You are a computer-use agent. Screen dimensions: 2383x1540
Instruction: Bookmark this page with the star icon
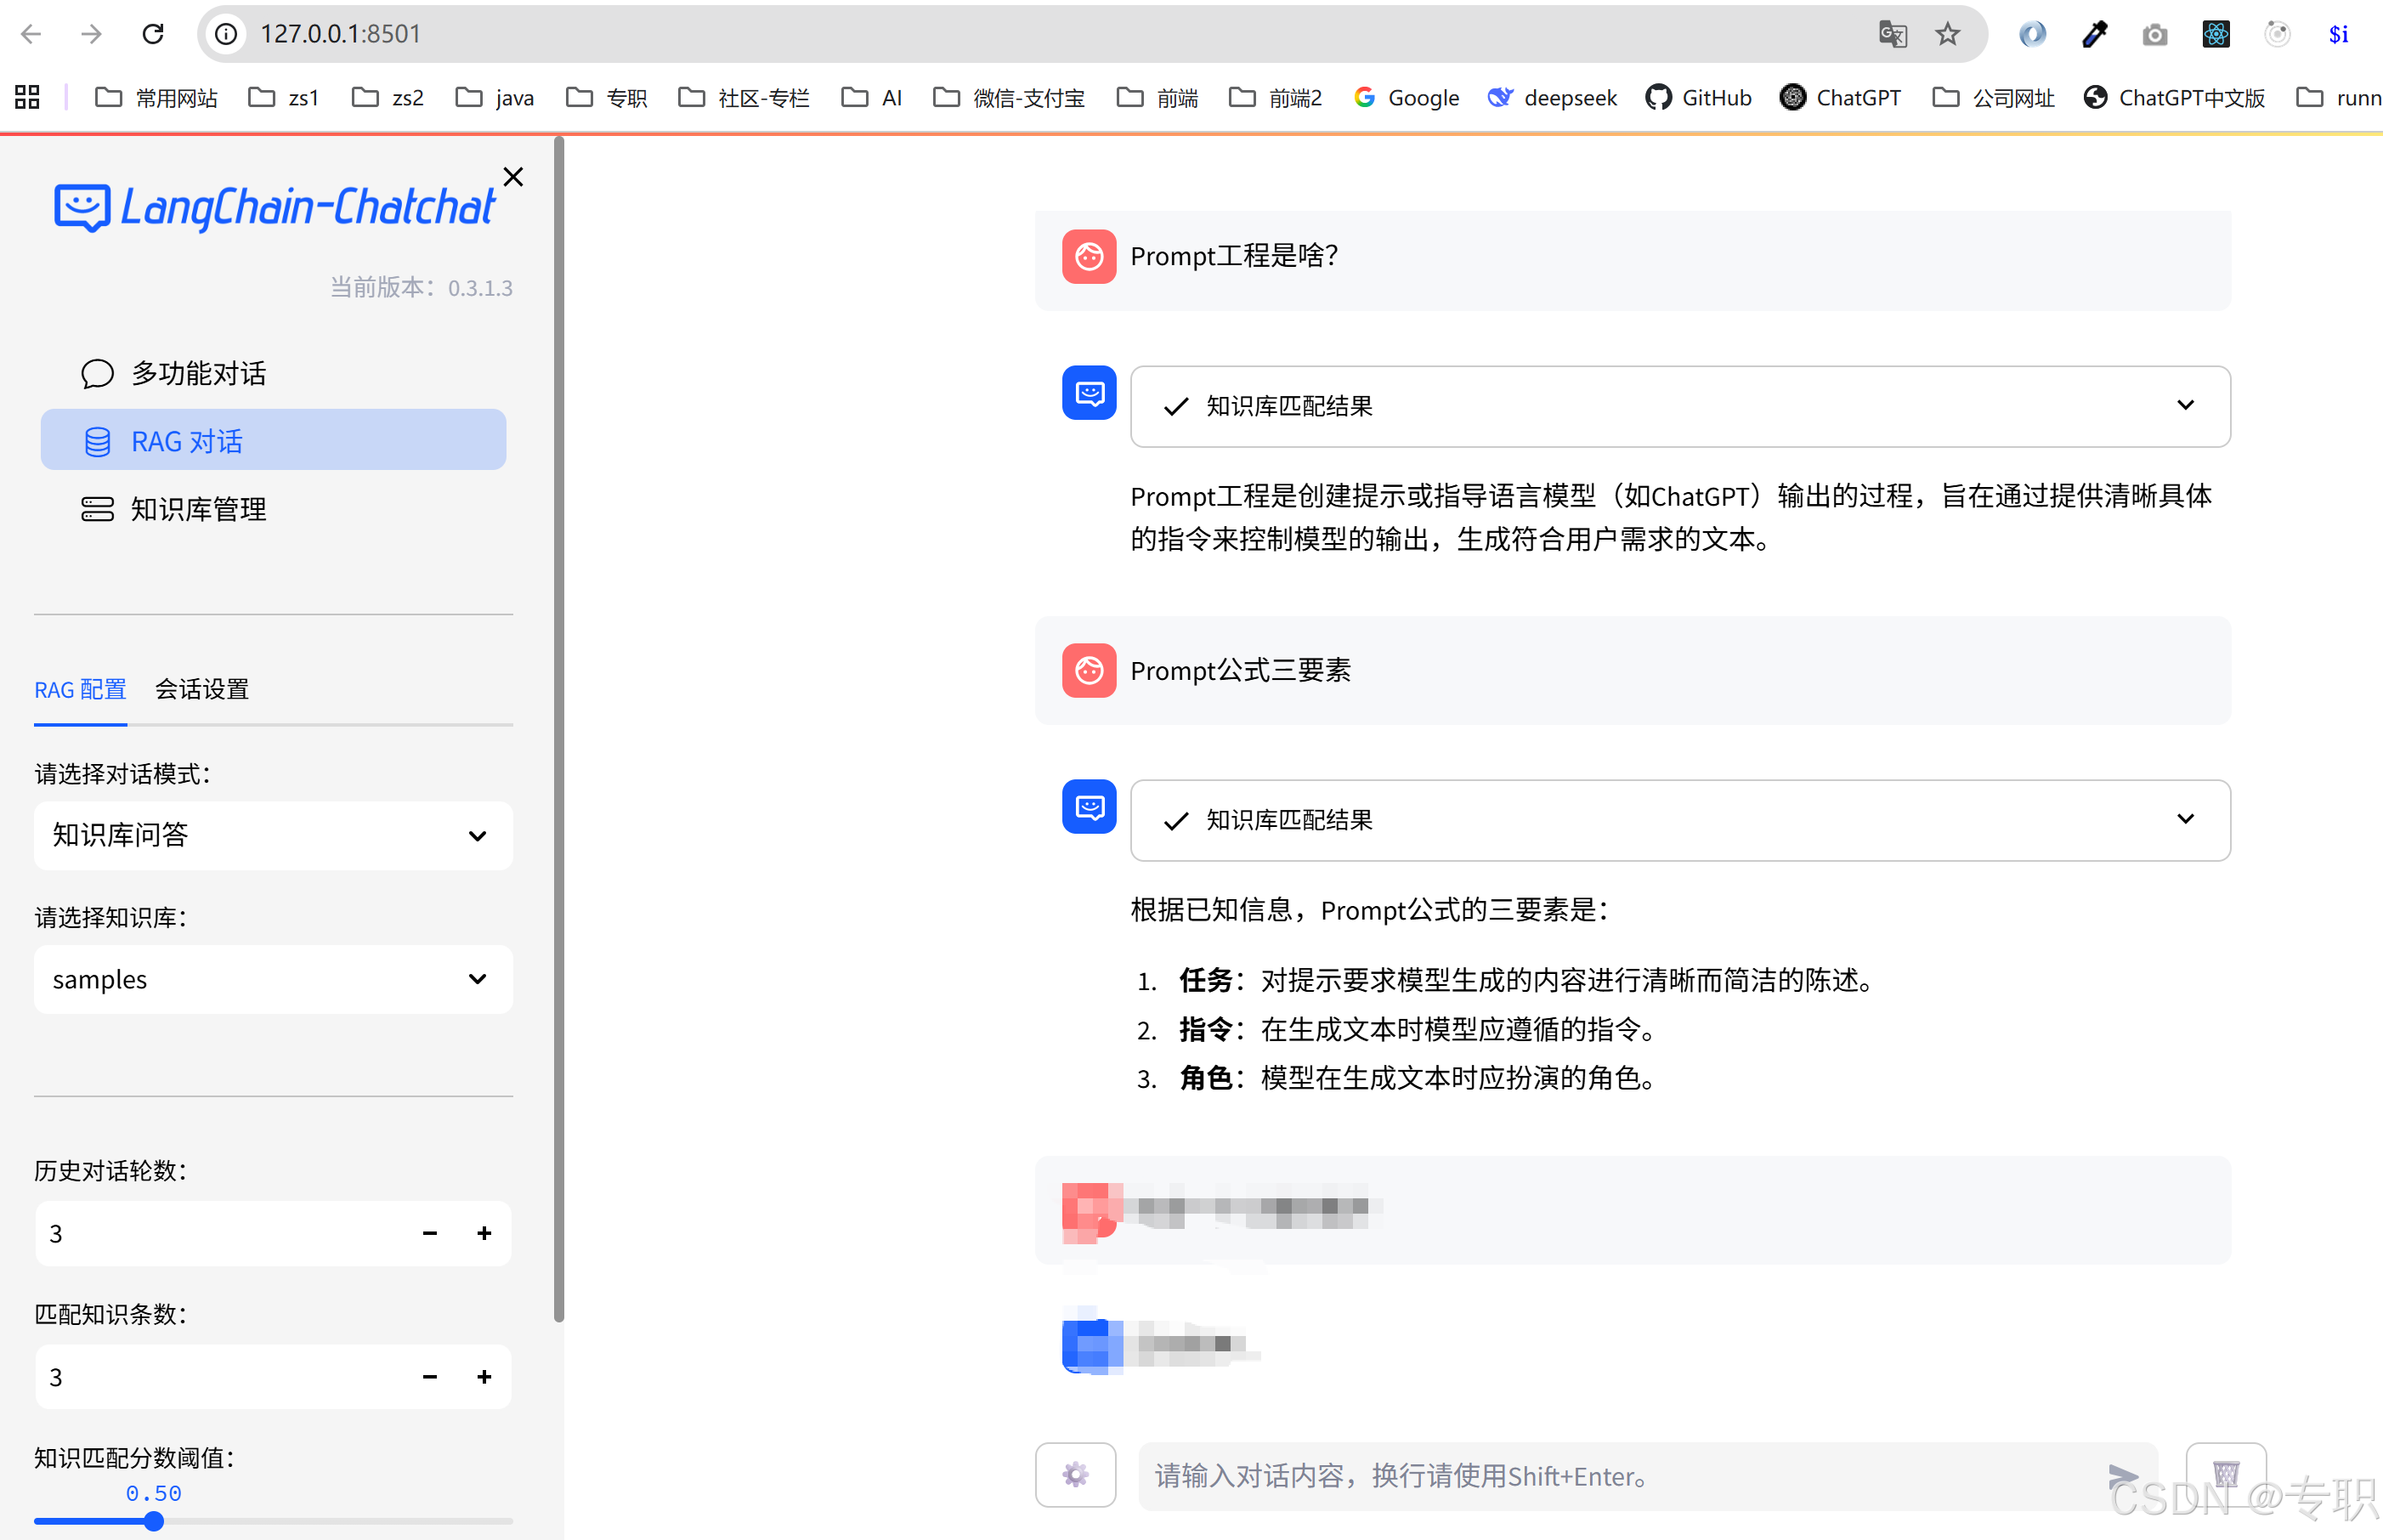1947,34
